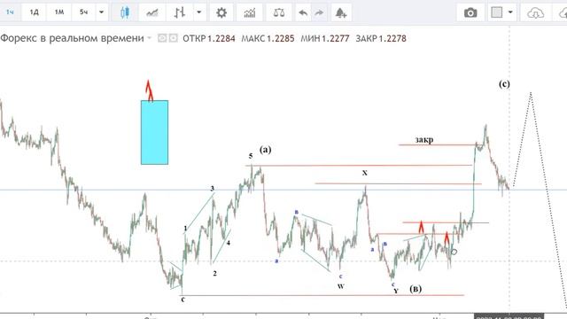The height and width of the screenshot is (319, 567).
Task: Click the МИН 1.2277 value
Action: 325,38
